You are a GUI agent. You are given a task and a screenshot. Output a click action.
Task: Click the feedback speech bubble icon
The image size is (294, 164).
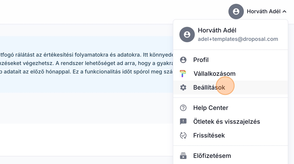(x=183, y=122)
